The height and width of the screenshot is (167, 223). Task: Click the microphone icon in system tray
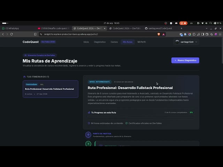[x=198, y=23]
